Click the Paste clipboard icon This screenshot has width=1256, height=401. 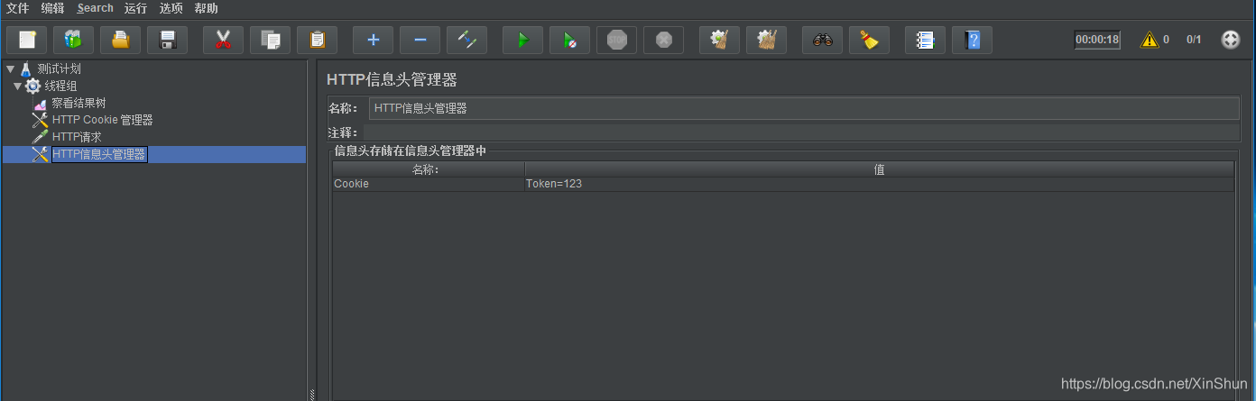point(317,40)
